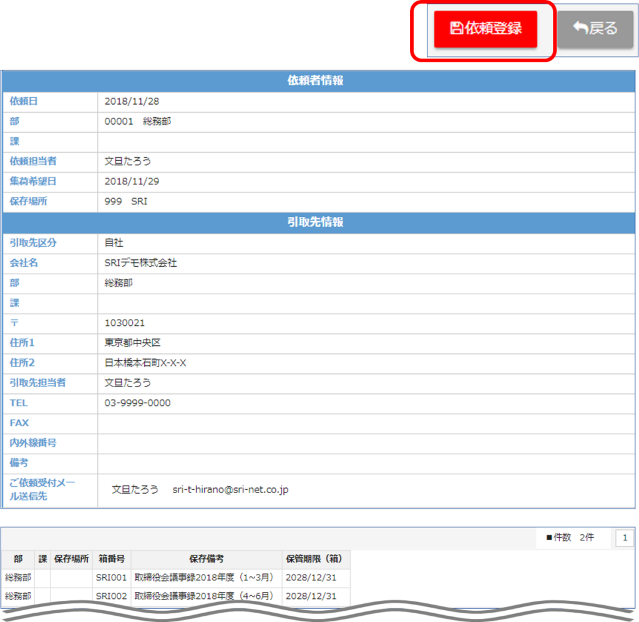Select the phone number 03-9999-0000
The width and height of the screenshot is (639, 622).
137,403
